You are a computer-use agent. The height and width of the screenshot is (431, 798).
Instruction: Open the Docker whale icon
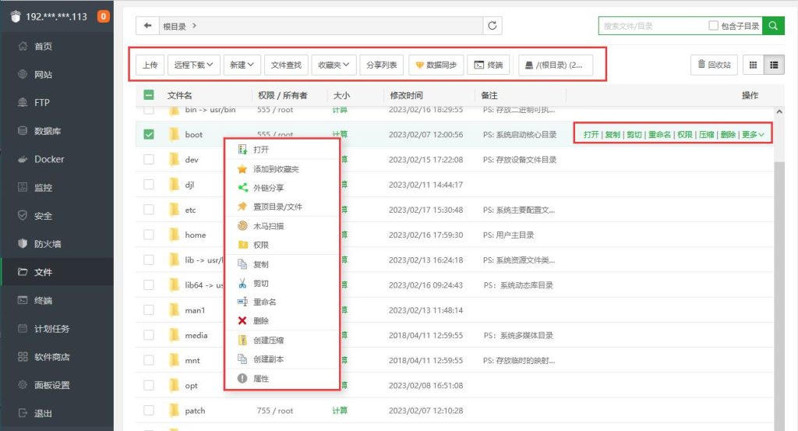click(x=23, y=159)
